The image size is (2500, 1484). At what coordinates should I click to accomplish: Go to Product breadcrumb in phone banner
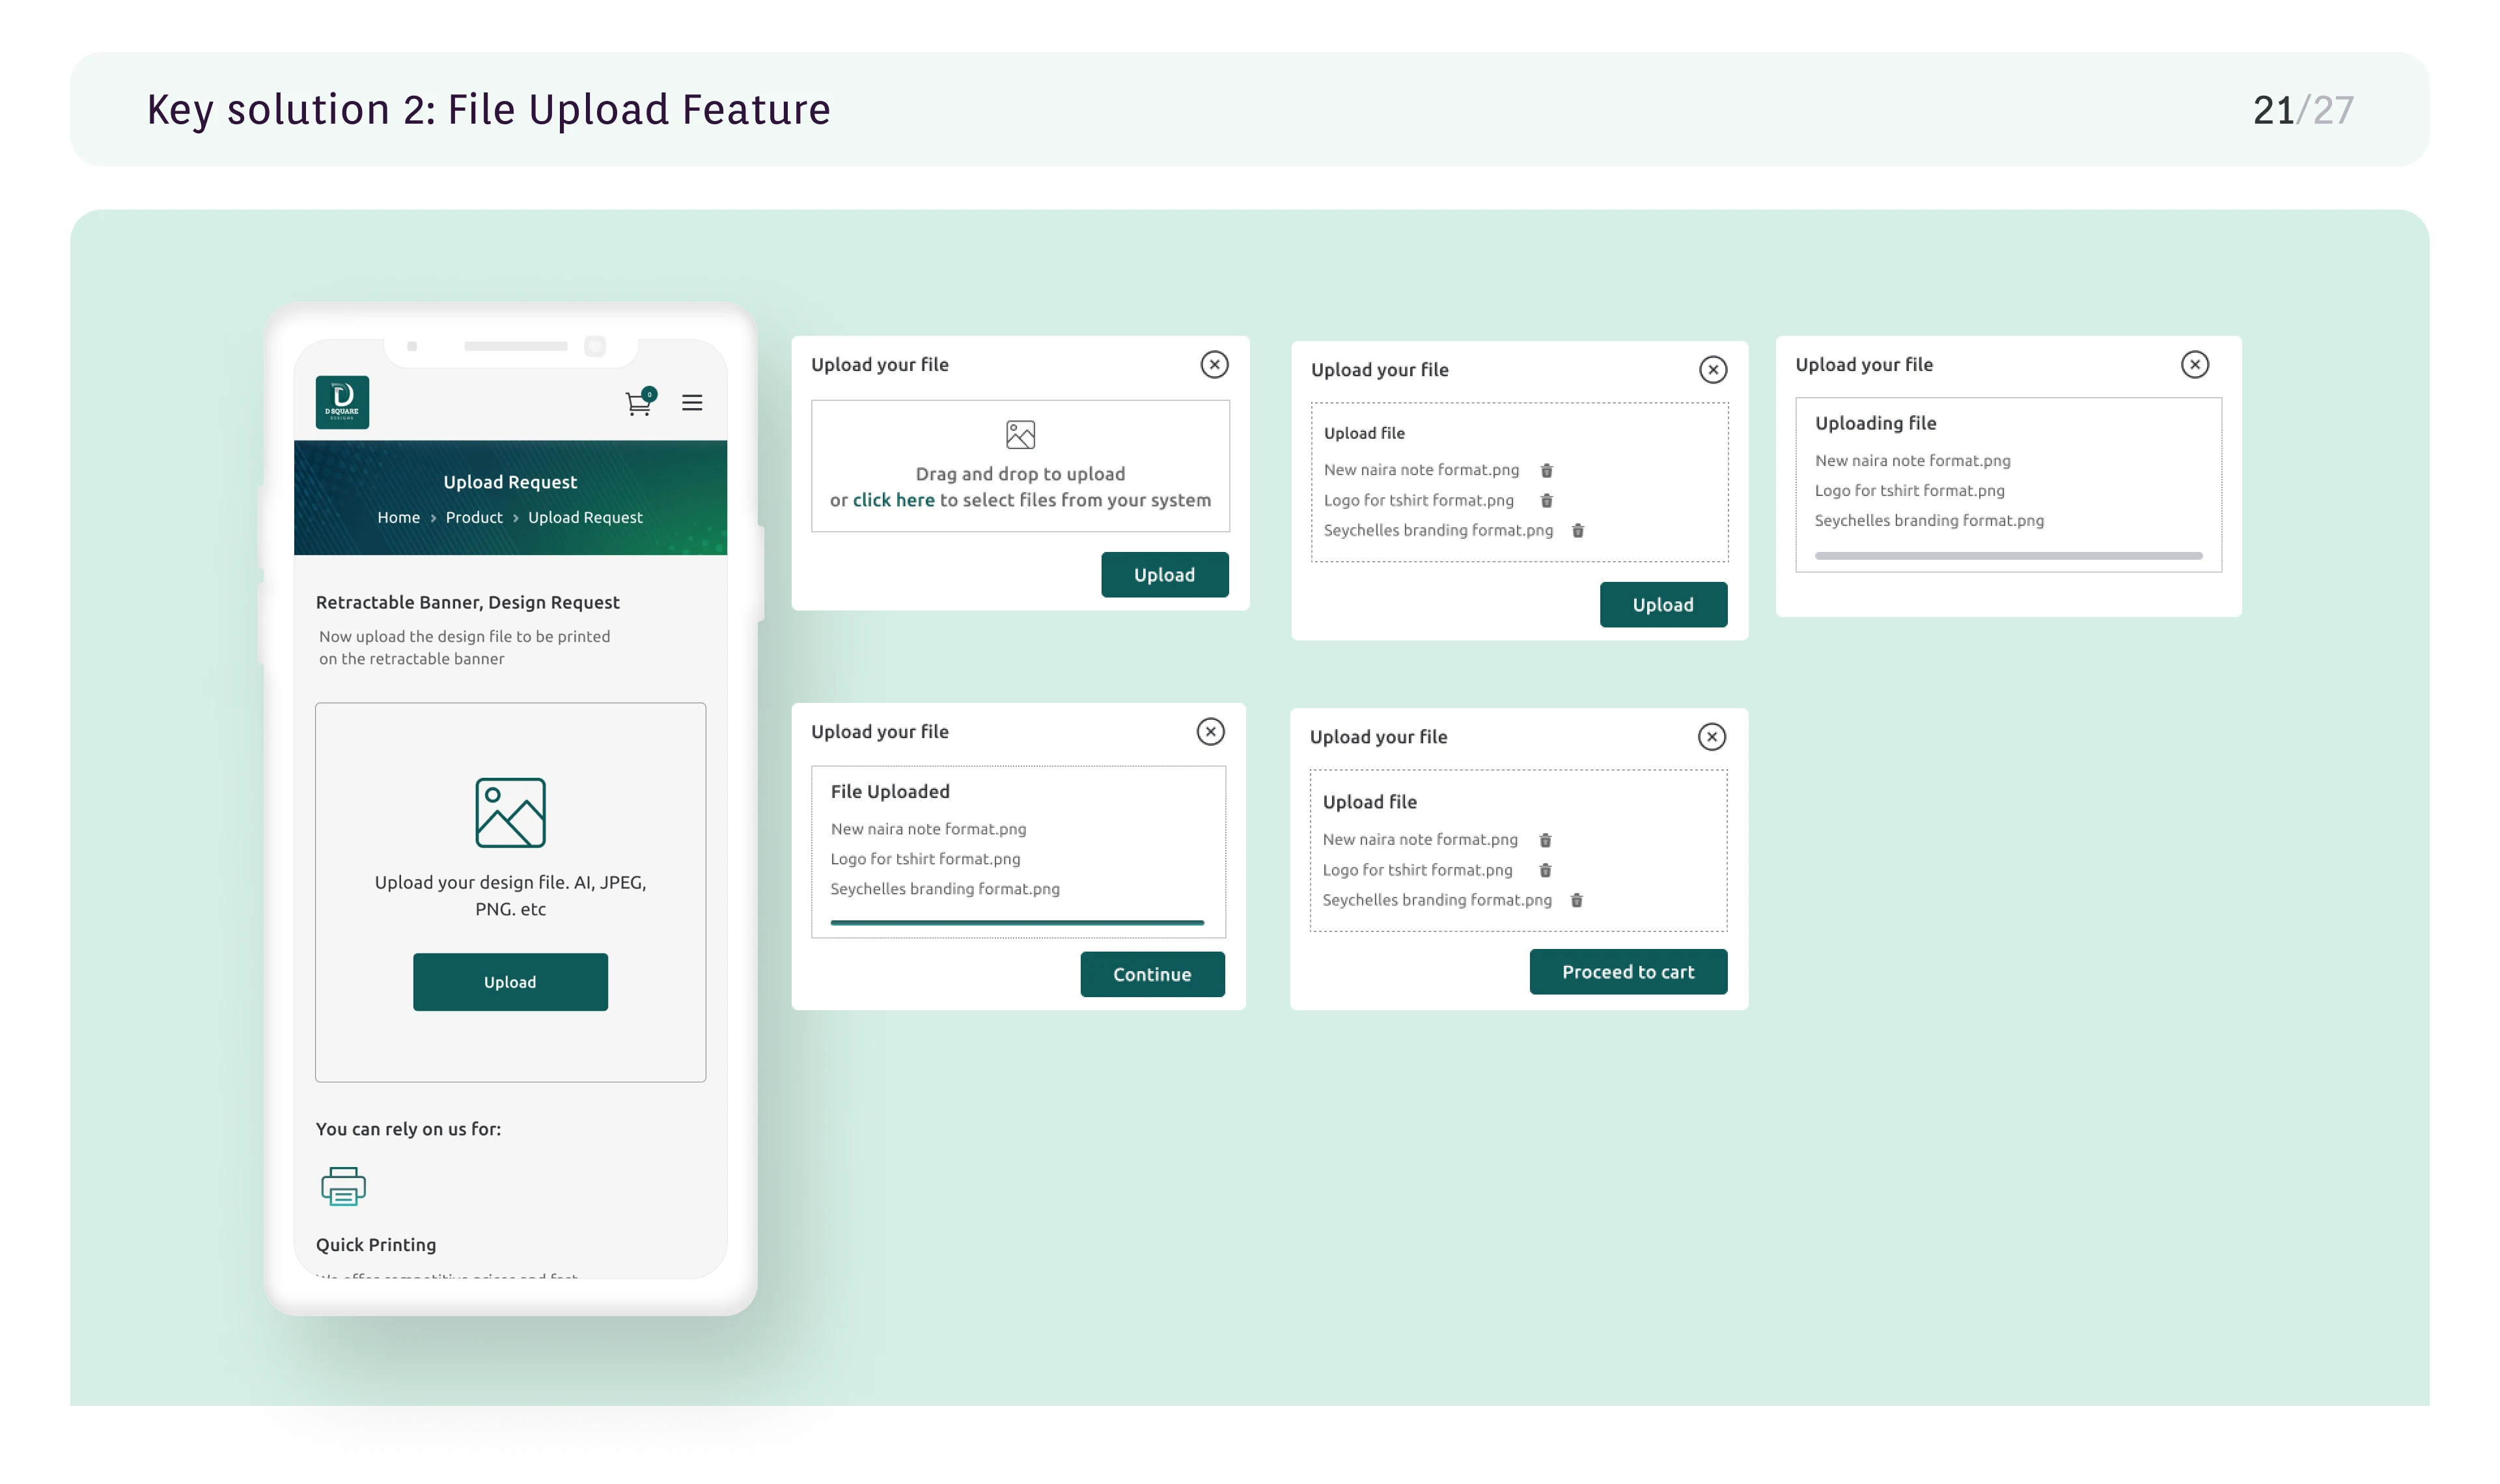(474, 517)
